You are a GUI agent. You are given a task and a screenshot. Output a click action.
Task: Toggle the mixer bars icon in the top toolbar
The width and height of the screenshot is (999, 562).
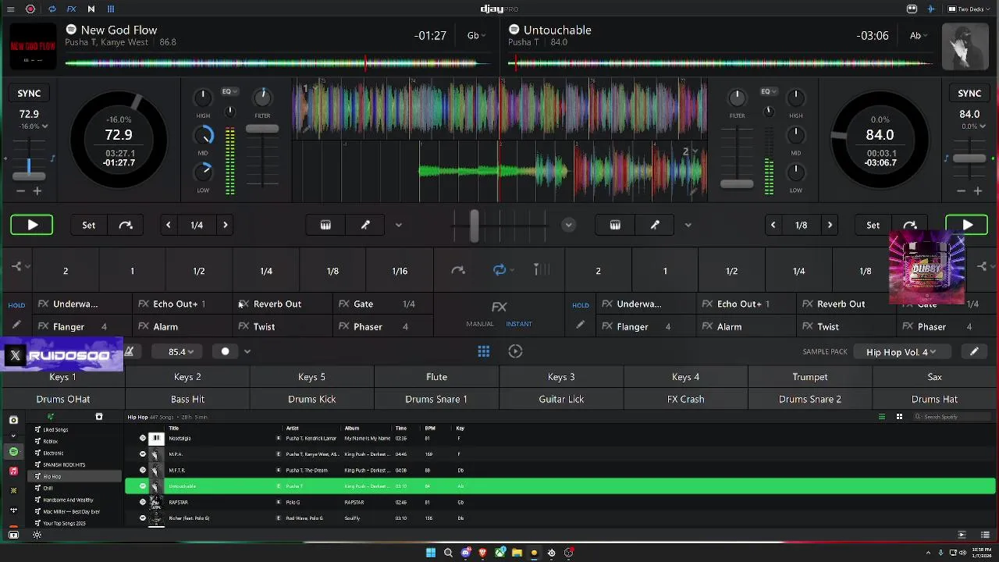point(111,9)
